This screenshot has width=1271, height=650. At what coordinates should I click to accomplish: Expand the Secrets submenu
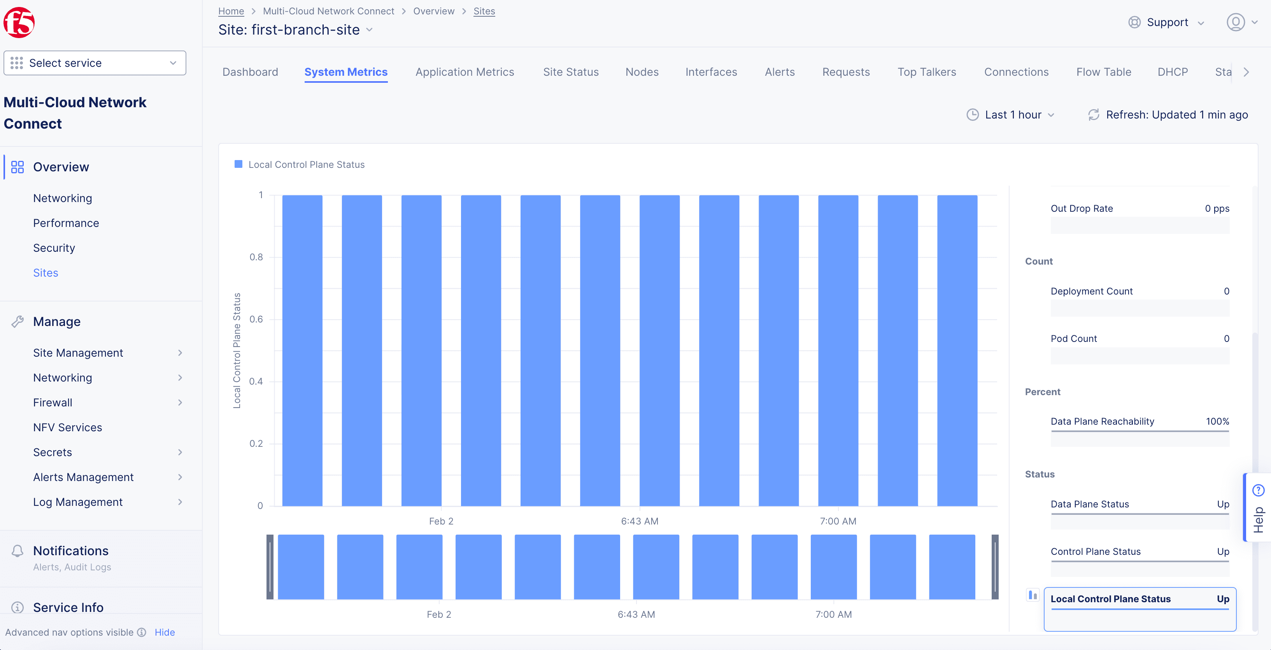180,452
